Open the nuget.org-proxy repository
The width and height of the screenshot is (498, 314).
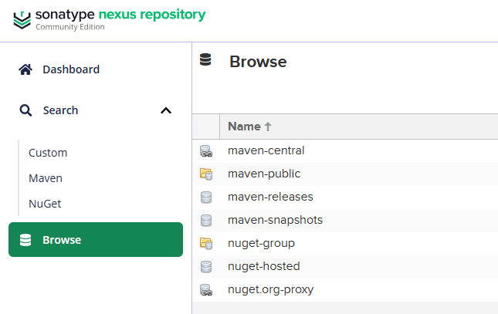point(270,289)
